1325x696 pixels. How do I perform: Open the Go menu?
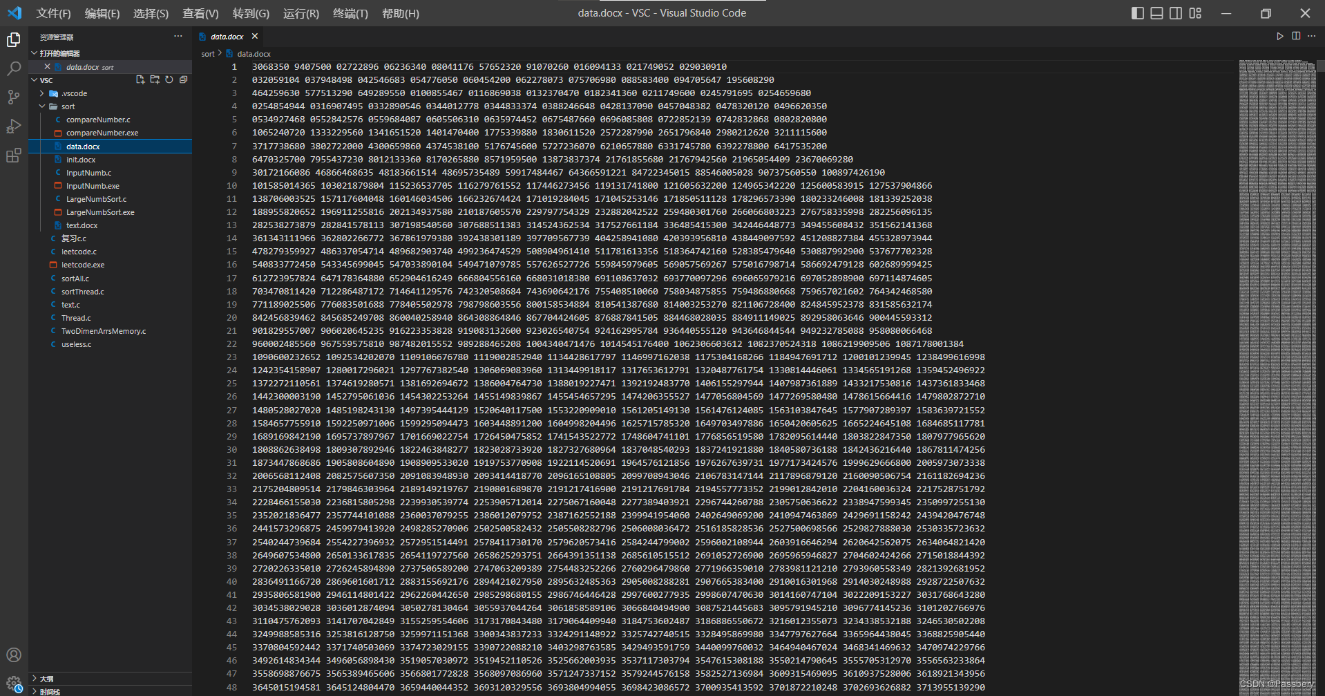click(x=251, y=13)
